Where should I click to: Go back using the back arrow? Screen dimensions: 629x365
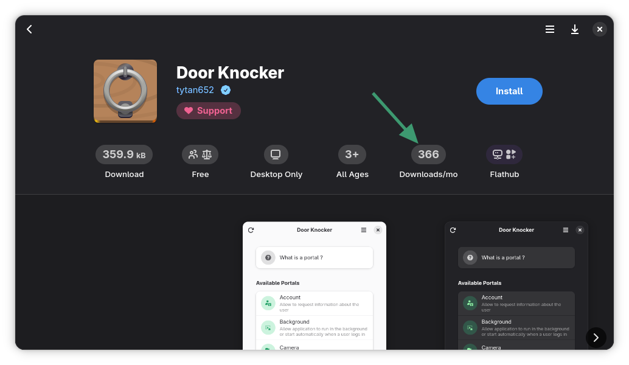point(29,29)
